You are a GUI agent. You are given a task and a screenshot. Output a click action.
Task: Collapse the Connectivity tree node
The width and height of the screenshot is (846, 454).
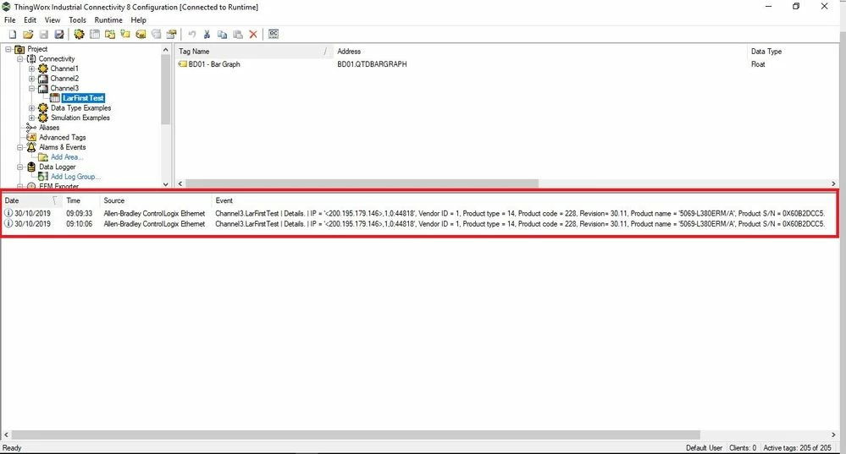click(20, 58)
